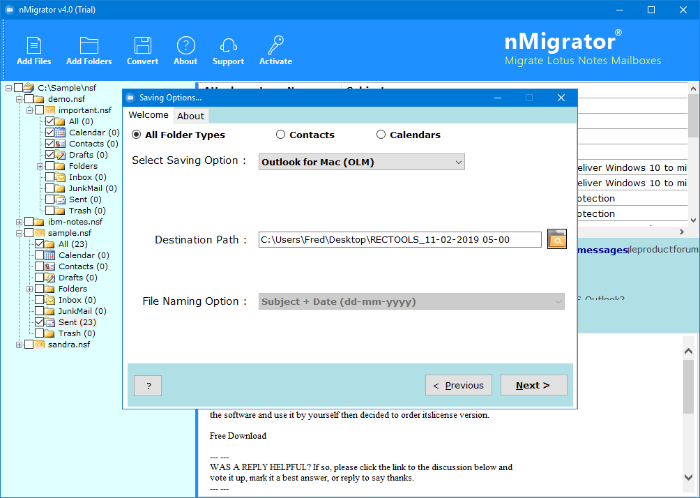Screen dimensions: 700x498
Task: Click the important.nsf mailbox icon
Action: click(x=50, y=110)
